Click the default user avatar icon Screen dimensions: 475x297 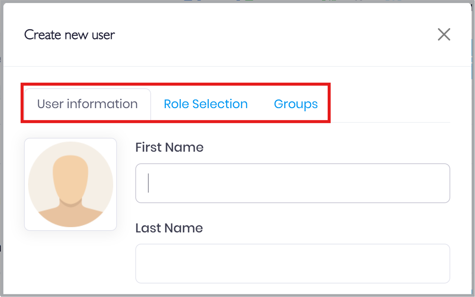point(70,184)
